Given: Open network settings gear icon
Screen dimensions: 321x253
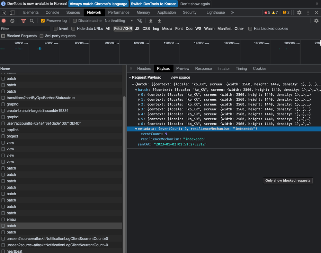Looking at the screenshot, I should pos(316,21).
